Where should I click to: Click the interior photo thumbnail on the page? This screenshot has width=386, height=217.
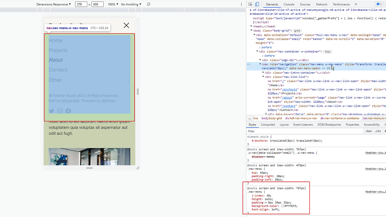89,157
